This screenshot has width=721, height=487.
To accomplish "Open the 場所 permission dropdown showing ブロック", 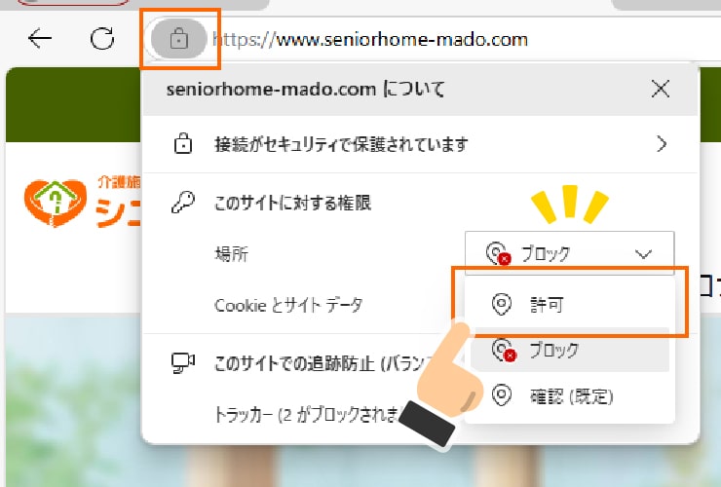I will (569, 253).
